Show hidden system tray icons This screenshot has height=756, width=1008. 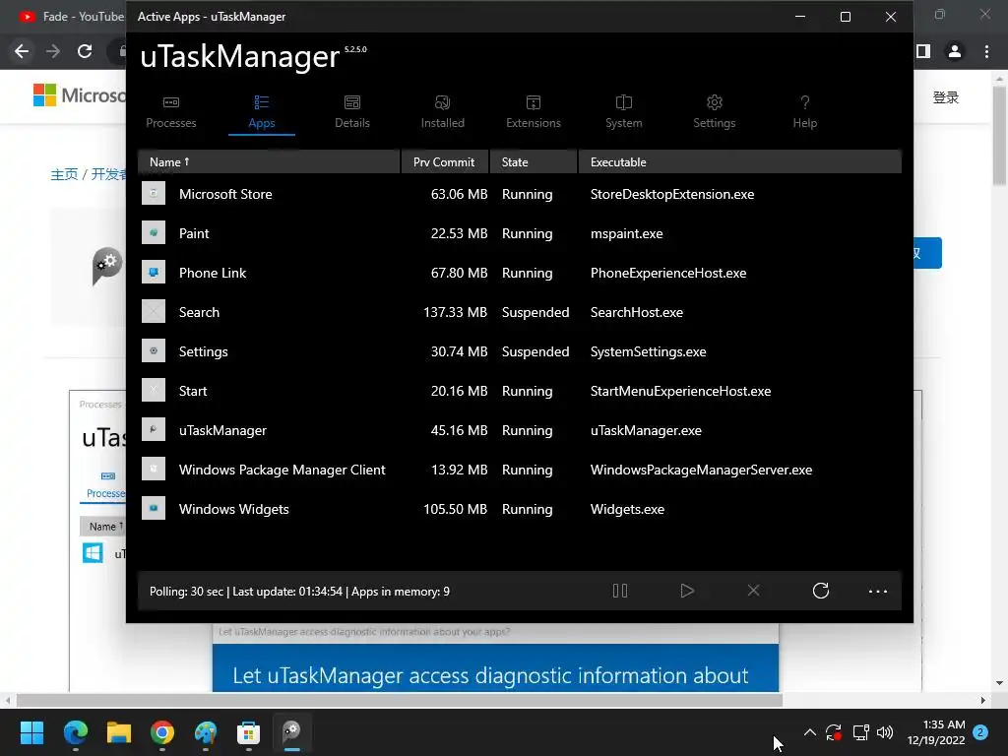pos(810,732)
